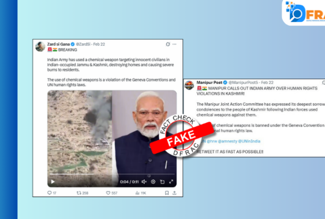The width and height of the screenshot is (325, 219).
Task: Open the @ZardSi handle link
Action: click(83, 44)
